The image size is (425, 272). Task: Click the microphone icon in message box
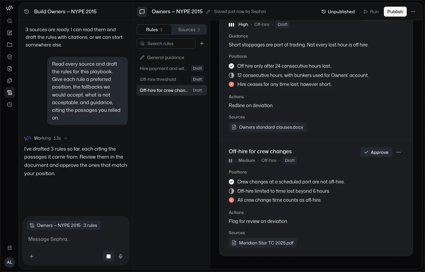click(x=121, y=256)
